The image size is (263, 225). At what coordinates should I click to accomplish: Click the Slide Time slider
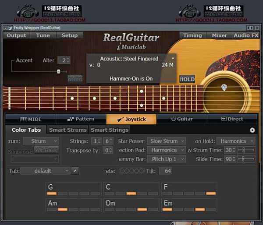pos(246,159)
